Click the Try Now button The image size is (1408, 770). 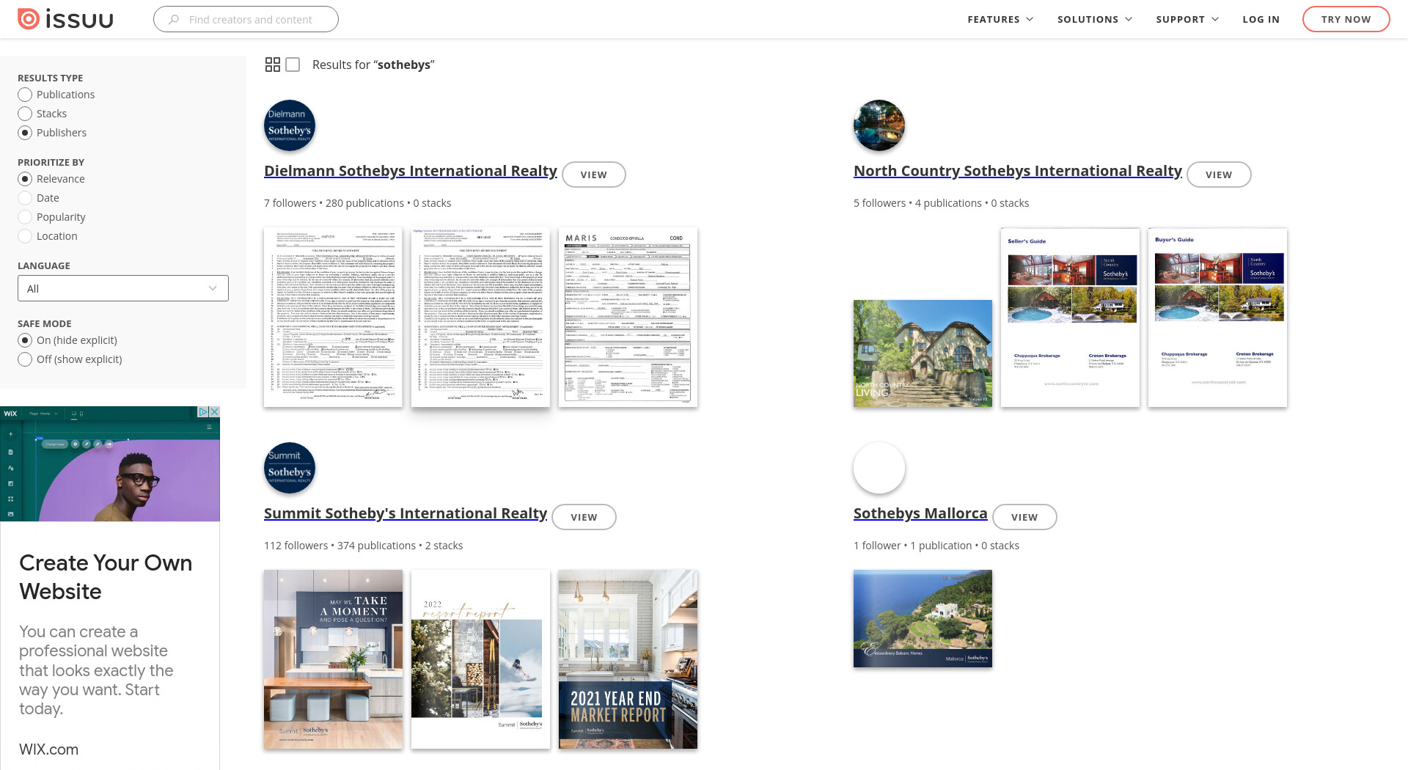coord(1346,19)
